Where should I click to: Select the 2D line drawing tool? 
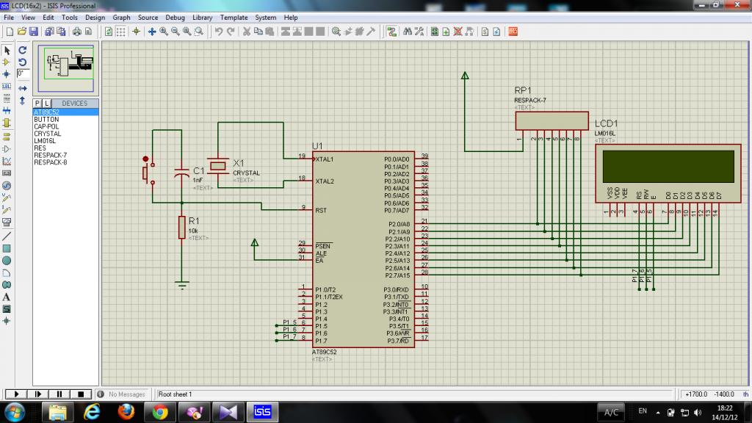pyautogui.click(x=7, y=236)
